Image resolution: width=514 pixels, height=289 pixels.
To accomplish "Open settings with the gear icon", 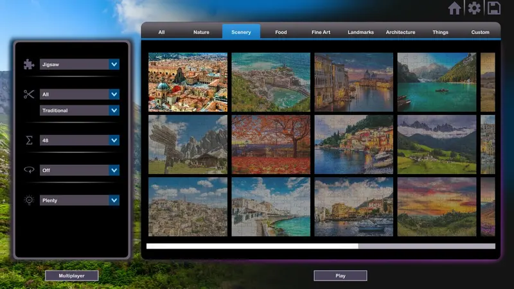I will 474,8.
